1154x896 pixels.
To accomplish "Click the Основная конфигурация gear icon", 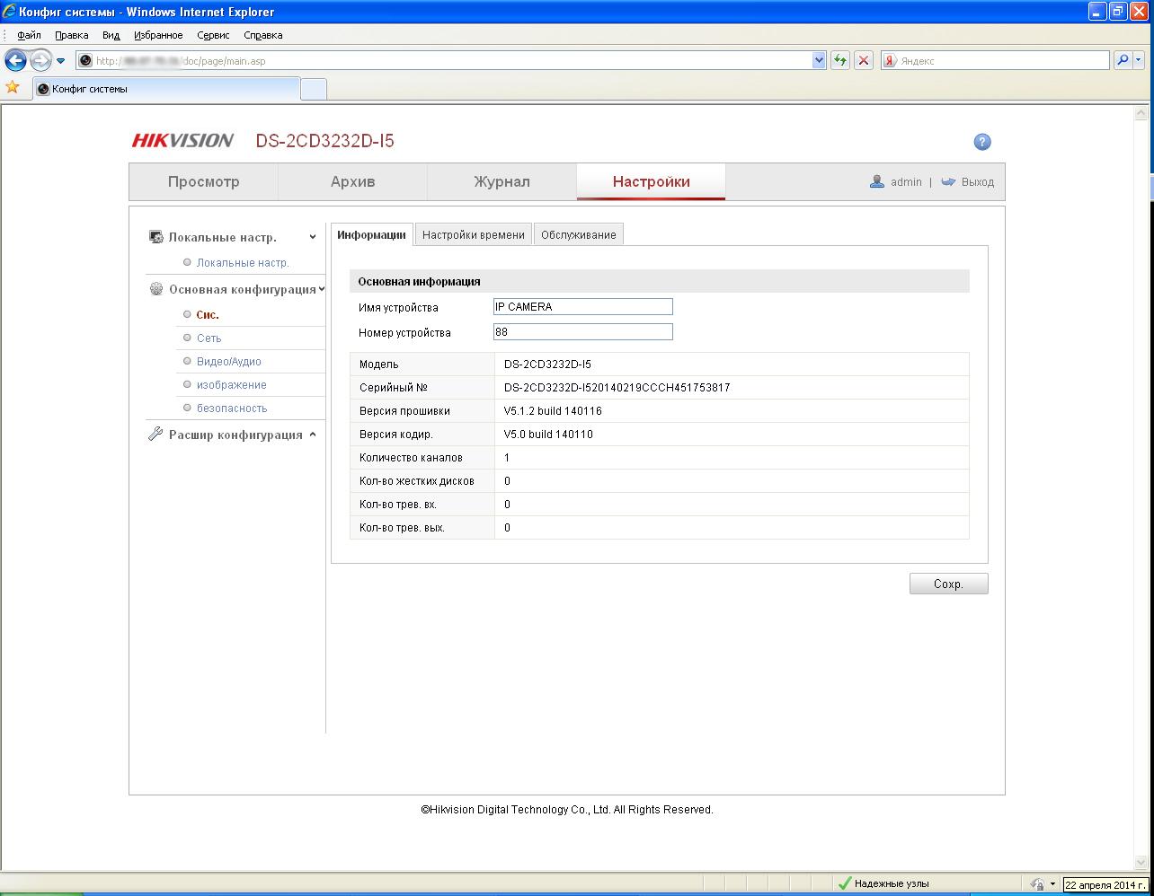I will (156, 289).
